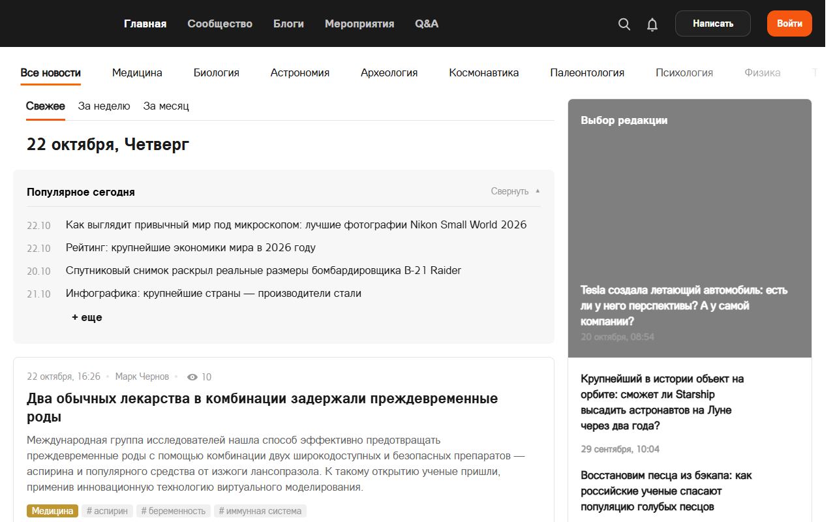Click the Выбор редакции featured image card
Image resolution: width=835 pixels, height=522 pixels.
pos(690,228)
